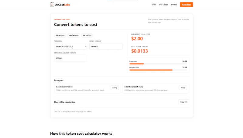Click the Convert tokens to cost heading
Viewport: 243px width, 138px height.
[x=76, y=25]
